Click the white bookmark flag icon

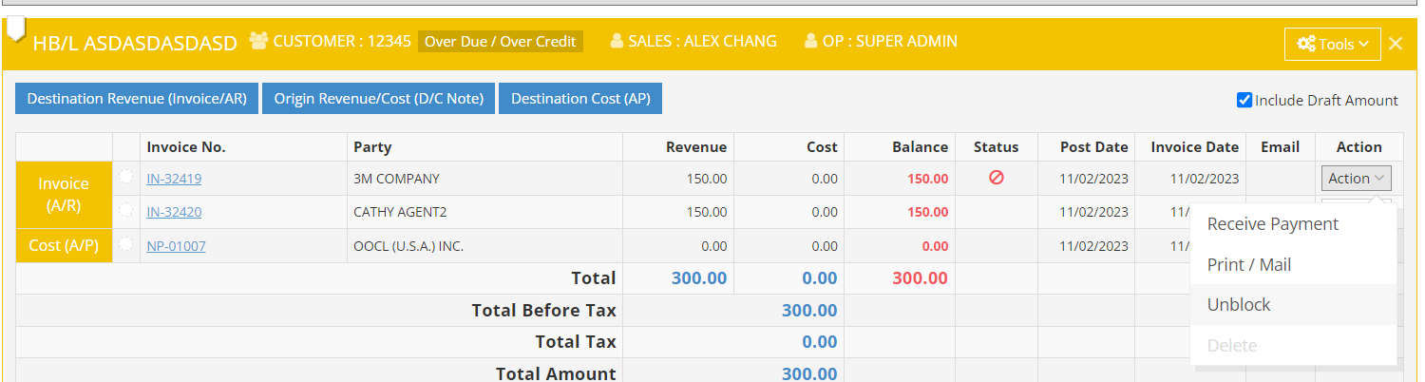(x=15, y=29)
